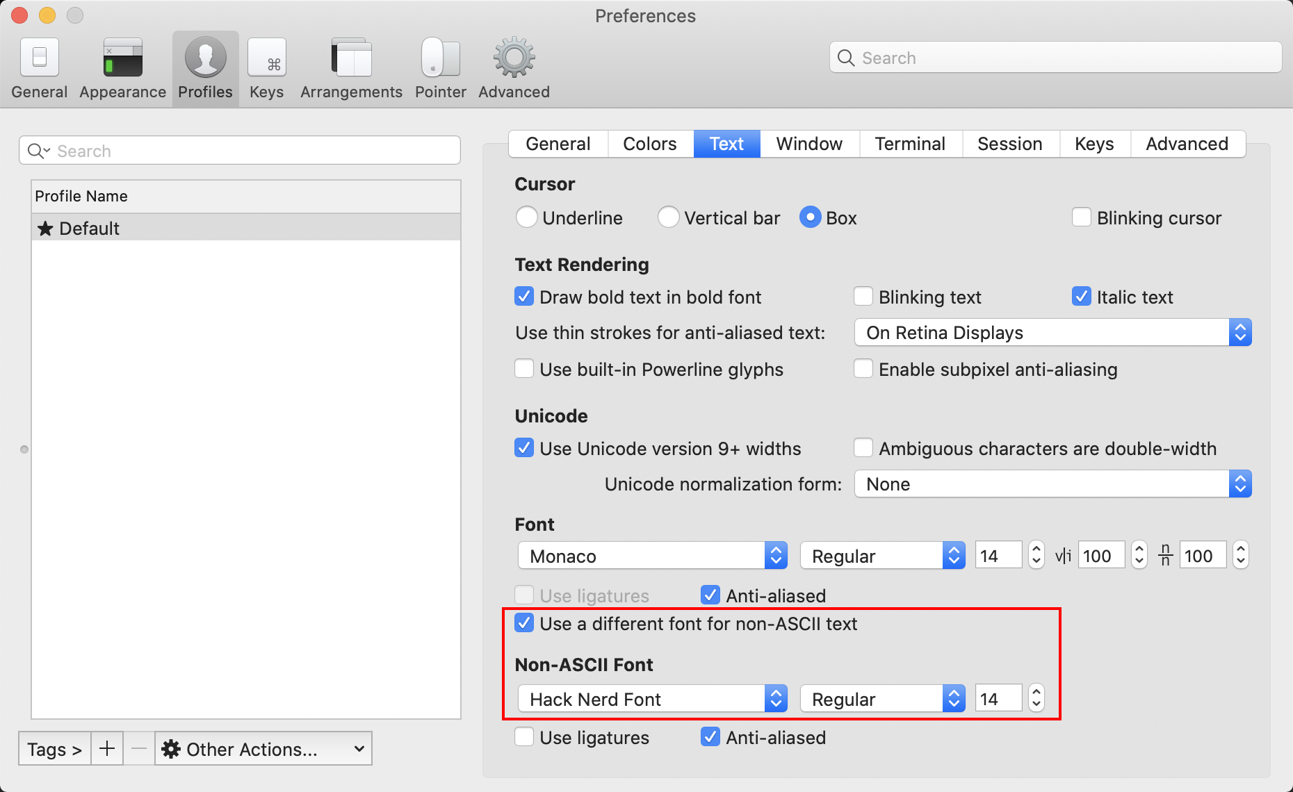Switch to the Colors tab
The image size is (1293, 792).
649,144
